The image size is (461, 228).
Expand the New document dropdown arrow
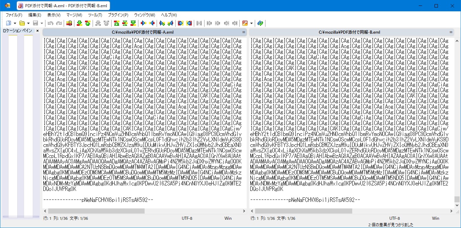[x=15, y=23]
